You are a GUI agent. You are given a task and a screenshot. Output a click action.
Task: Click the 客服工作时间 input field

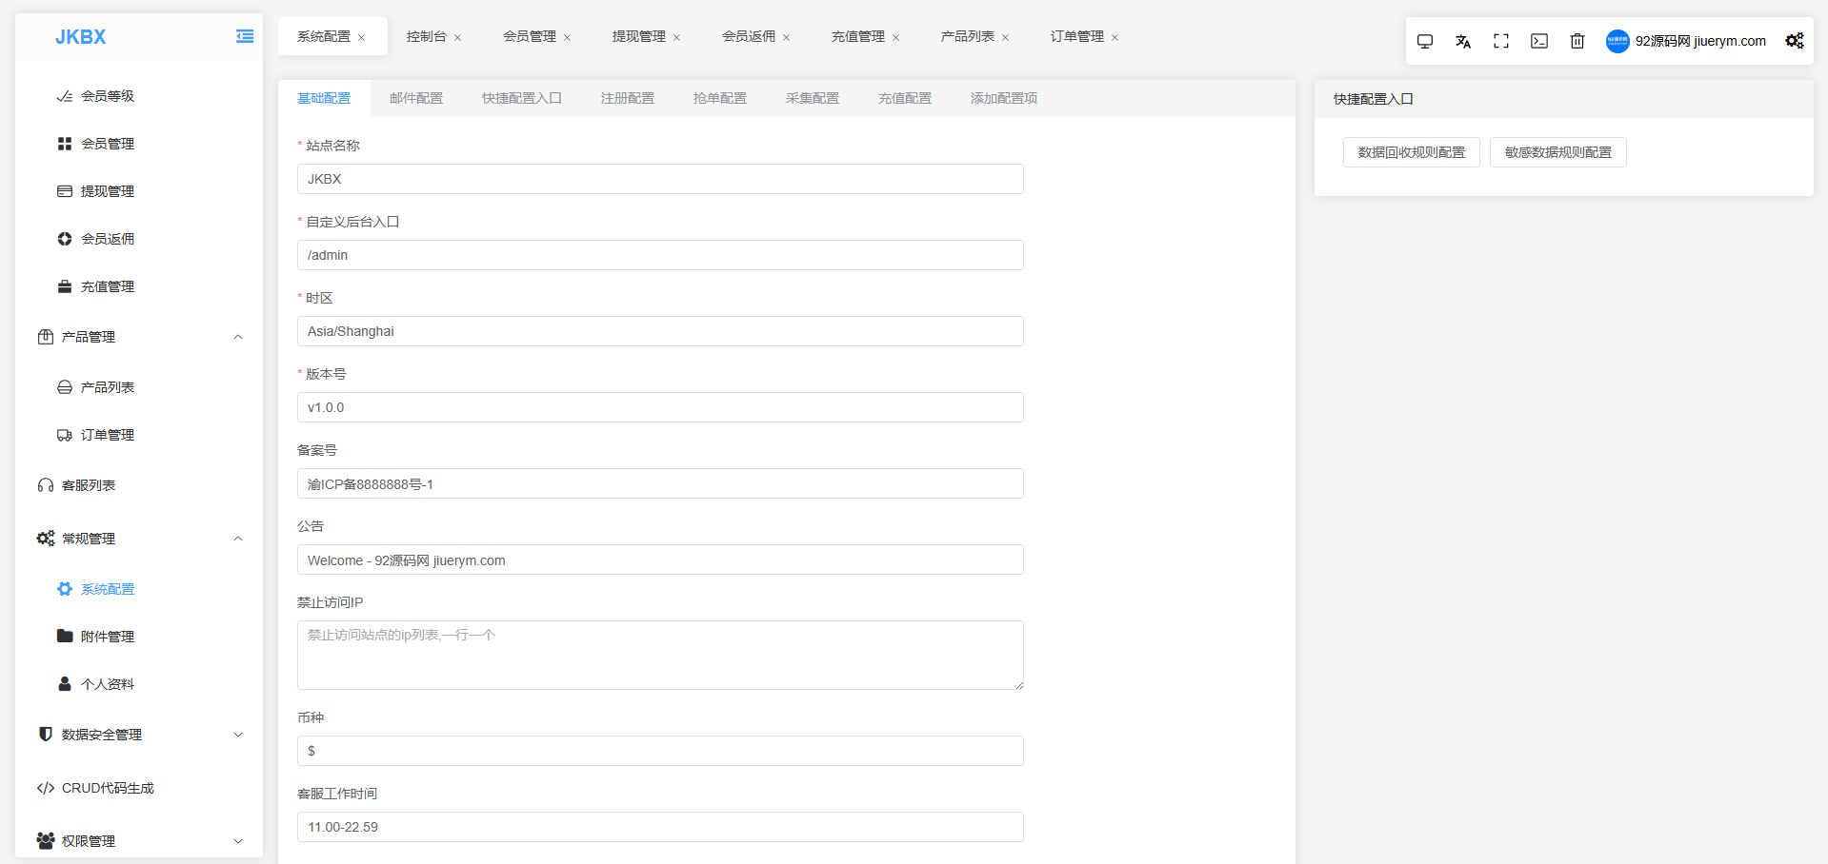click(x=660, y=827)
